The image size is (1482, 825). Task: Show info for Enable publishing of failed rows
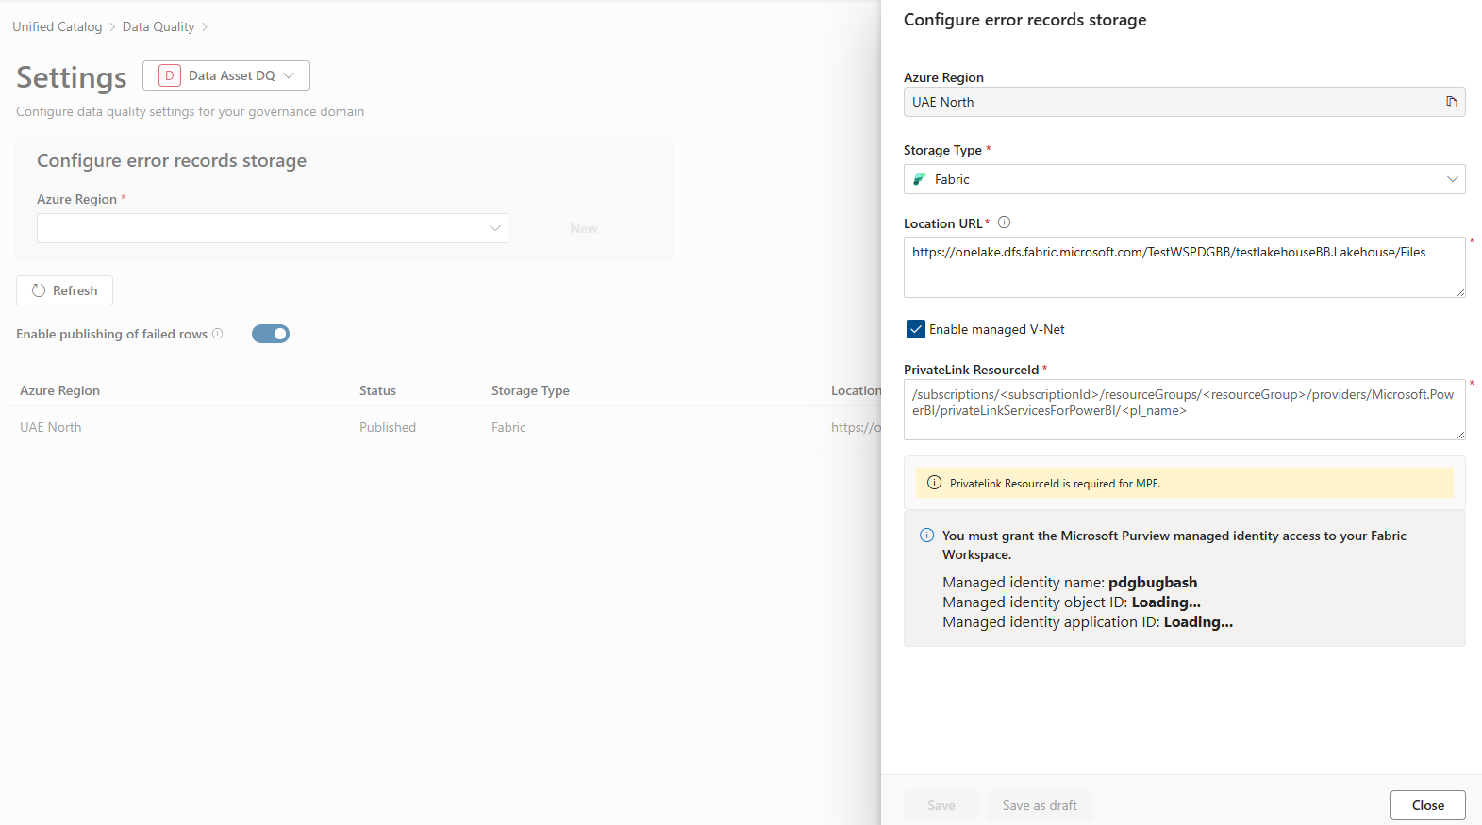218,334
